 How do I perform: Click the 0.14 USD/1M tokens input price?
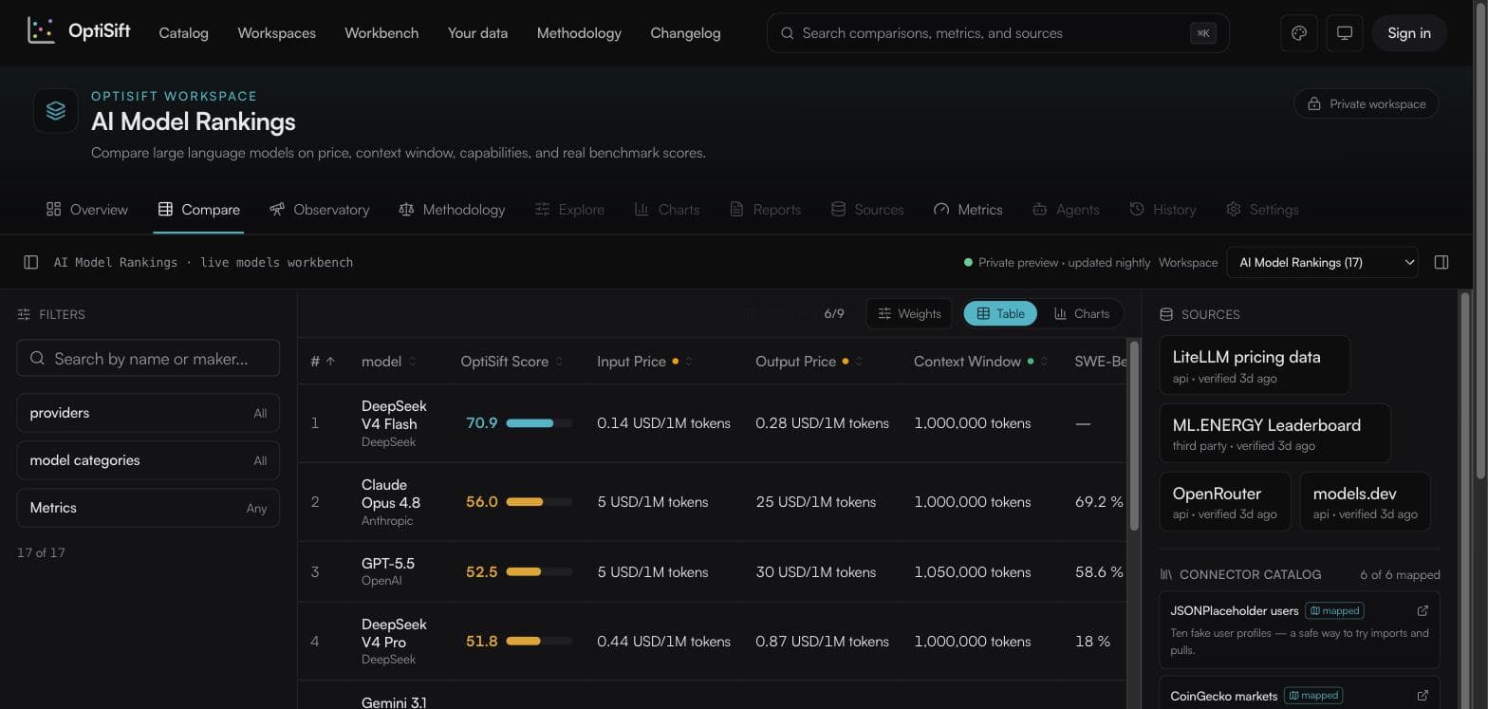(x=663, y=423)
